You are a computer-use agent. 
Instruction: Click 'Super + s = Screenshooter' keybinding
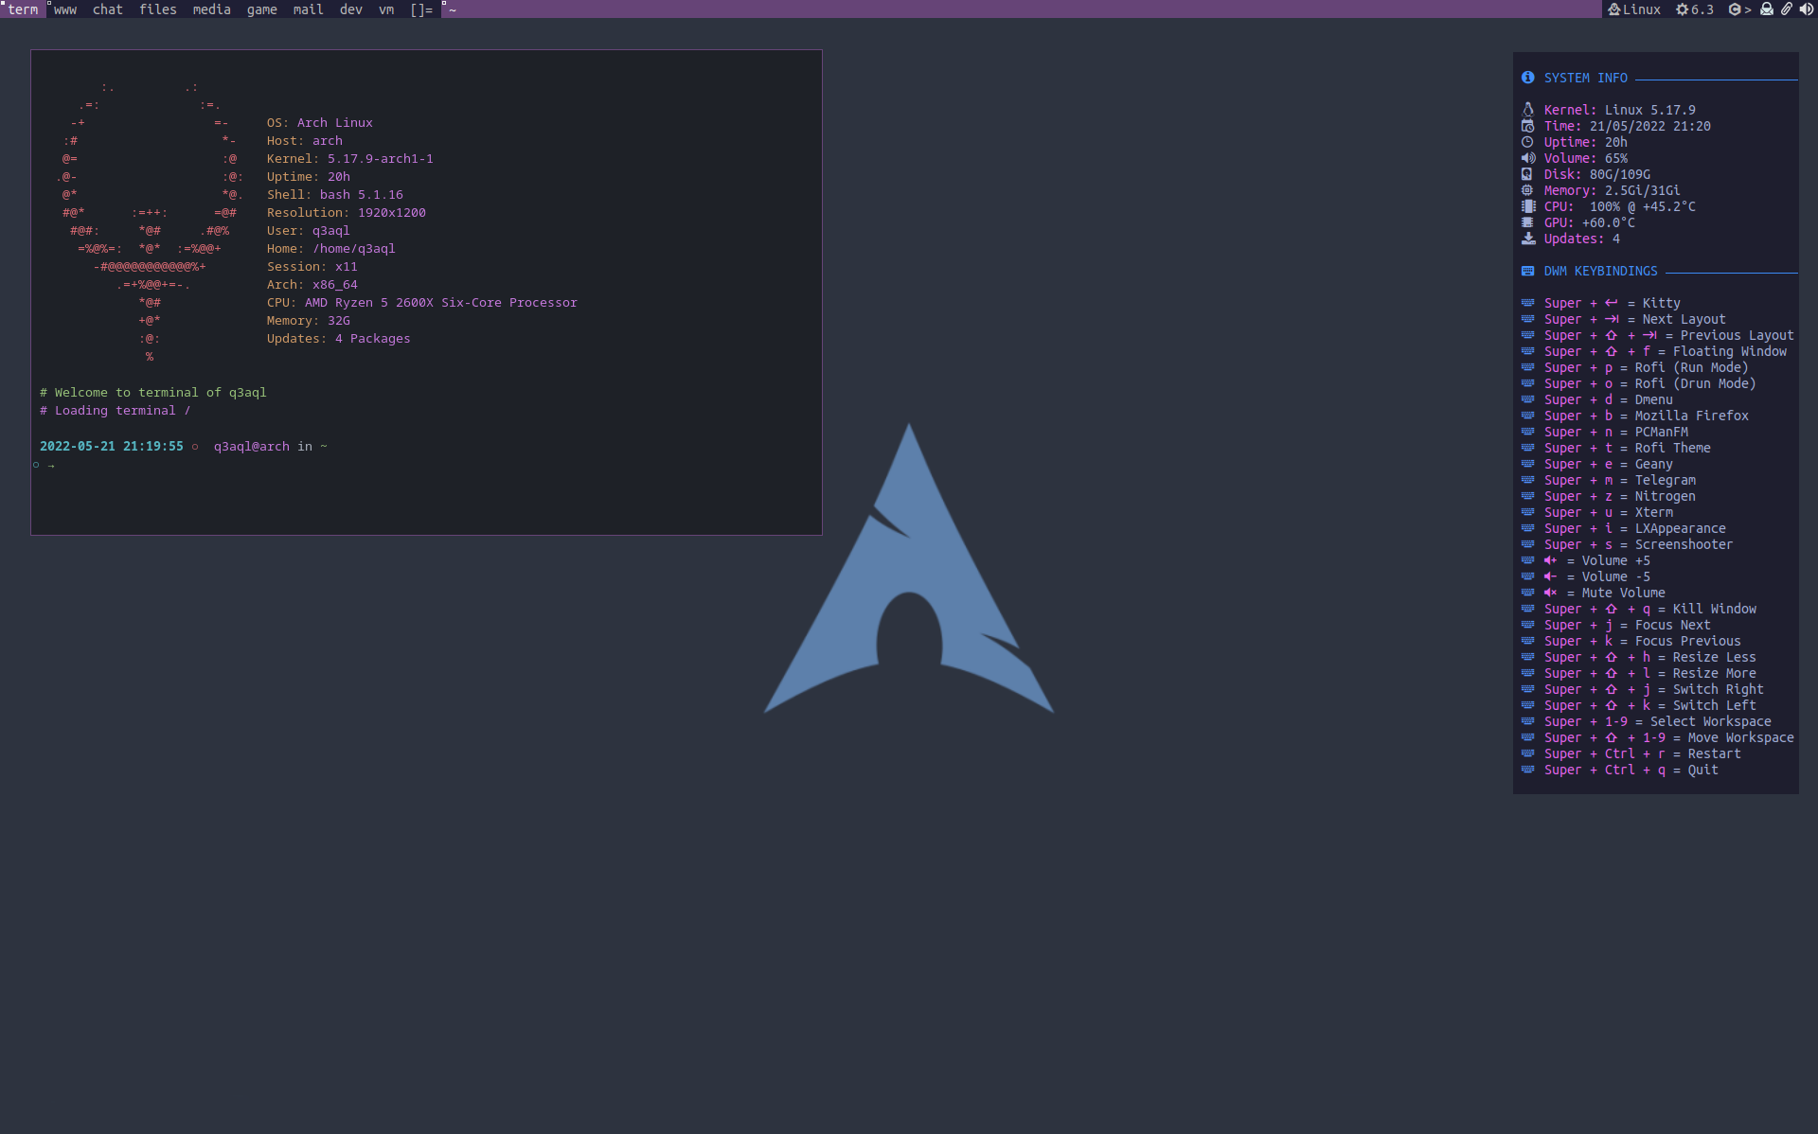(x=1639, y=544)
